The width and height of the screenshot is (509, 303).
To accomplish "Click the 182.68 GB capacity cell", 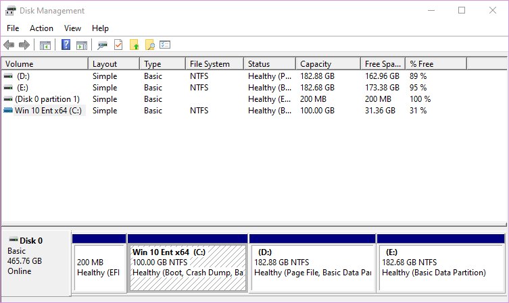I will coord(317,88).
